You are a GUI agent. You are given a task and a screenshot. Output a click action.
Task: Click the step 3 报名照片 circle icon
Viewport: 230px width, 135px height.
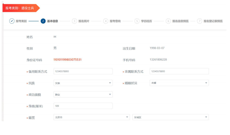click(x=74, y=21)
